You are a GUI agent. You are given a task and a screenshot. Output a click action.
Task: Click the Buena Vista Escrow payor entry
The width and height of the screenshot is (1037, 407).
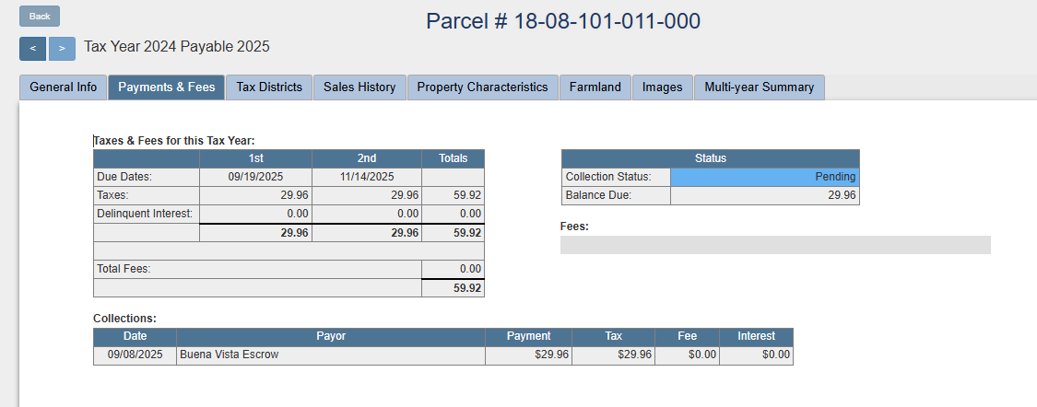click(x=230, y=355)
